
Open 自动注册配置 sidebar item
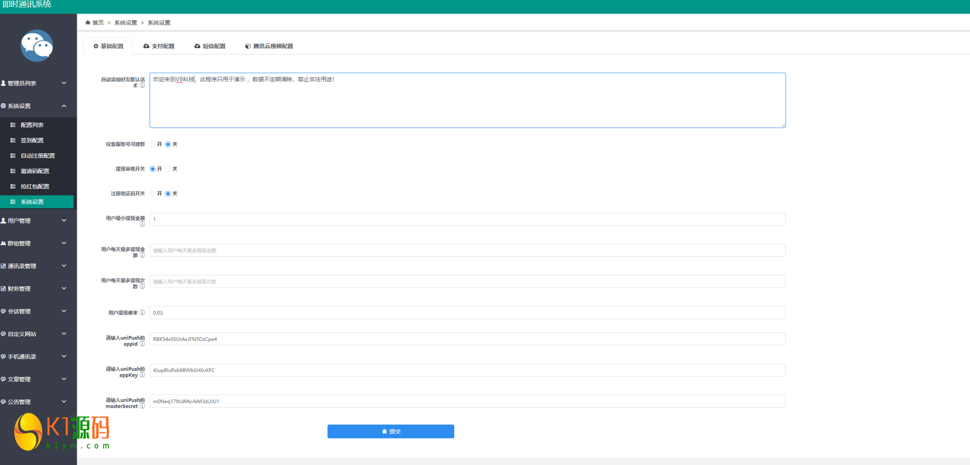[x=37, y=156]
